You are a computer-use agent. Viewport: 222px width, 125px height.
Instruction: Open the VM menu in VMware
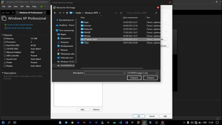pyautogui.click(x=22, y=7)
